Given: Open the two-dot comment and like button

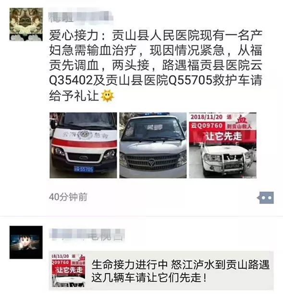Looking at the screenshot, I should click(x=265, y=198).
